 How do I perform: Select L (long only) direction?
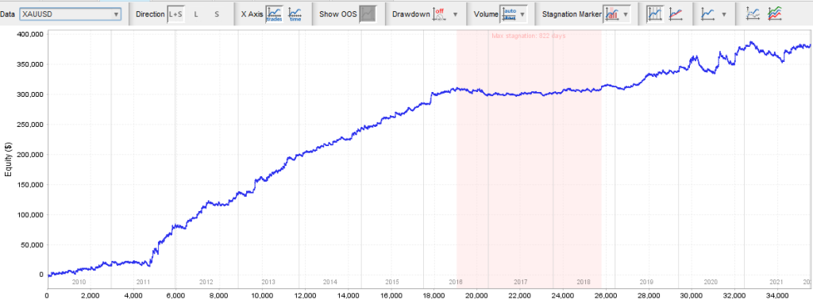[196, 14]
